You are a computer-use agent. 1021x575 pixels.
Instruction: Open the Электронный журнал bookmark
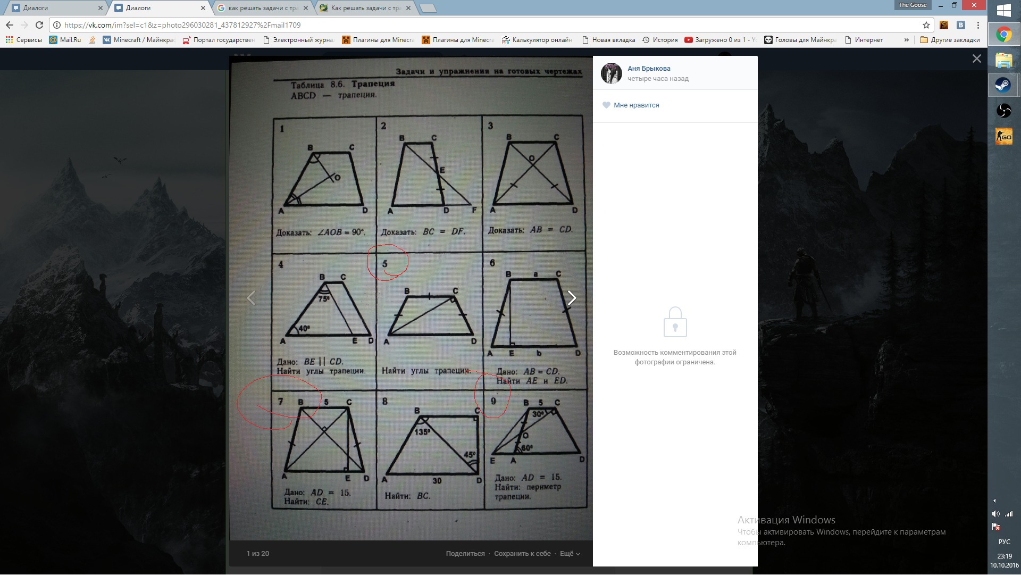click(x=298, y=40)
